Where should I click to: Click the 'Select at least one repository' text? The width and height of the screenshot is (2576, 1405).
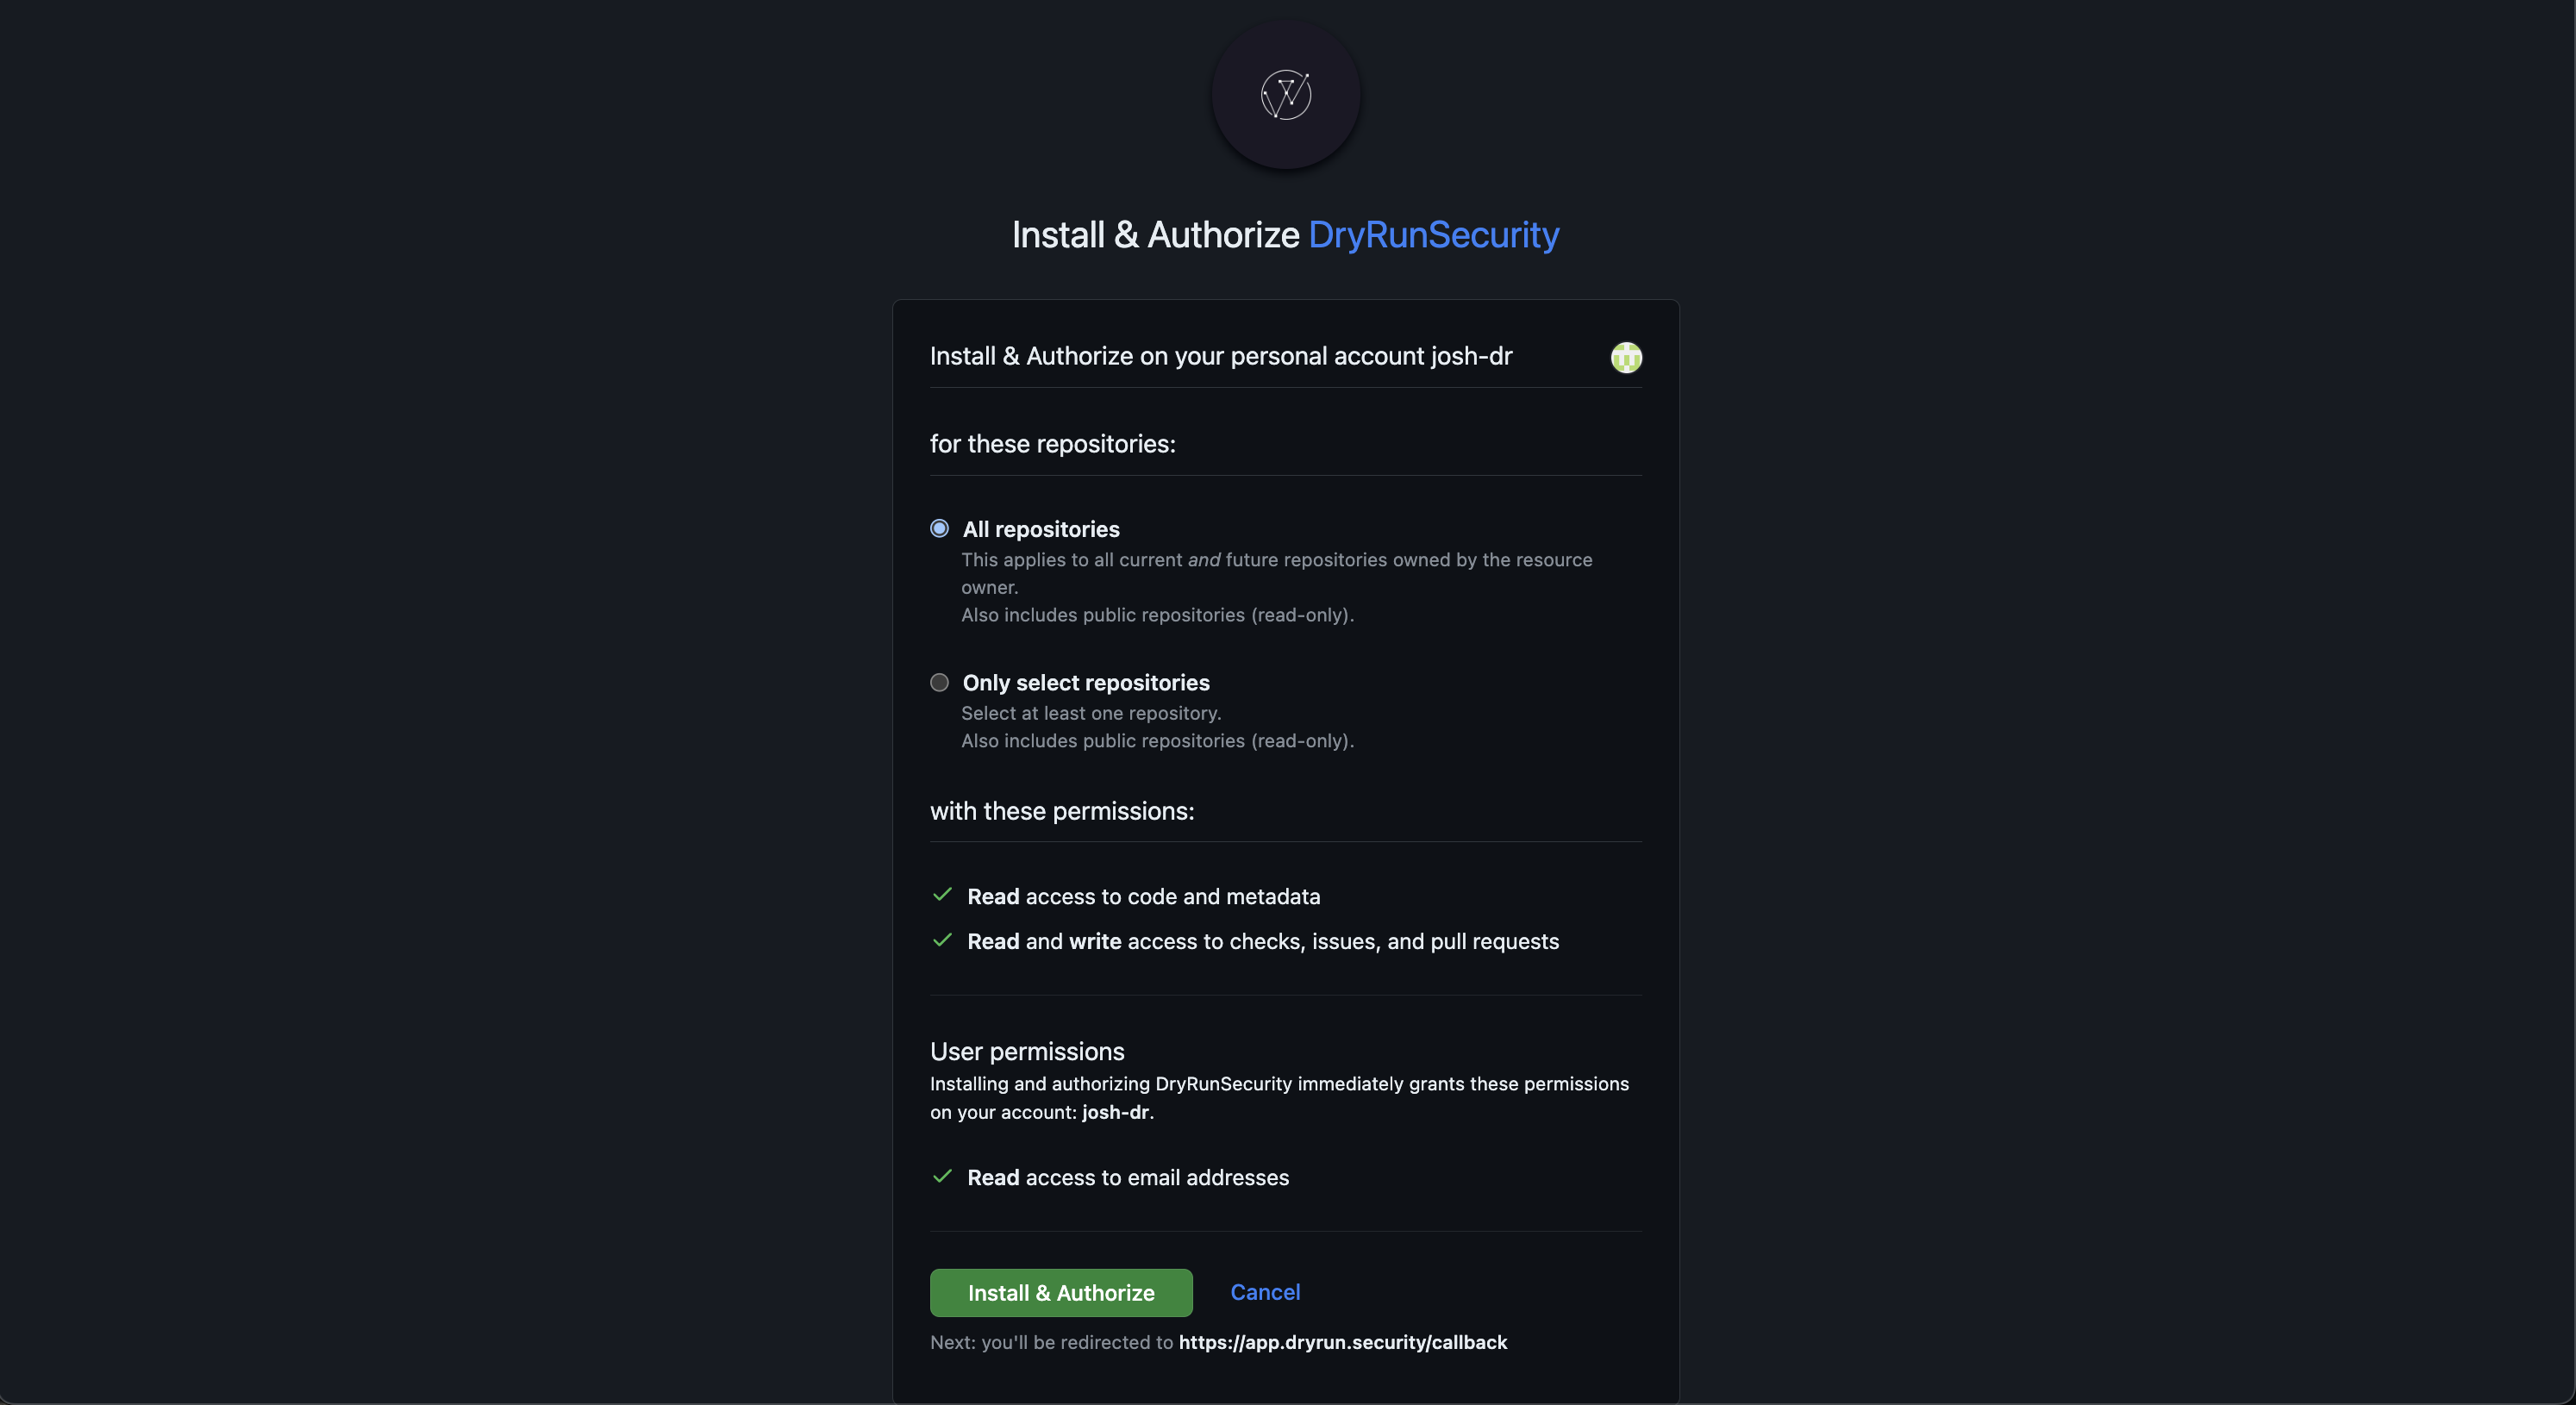[1091, 713]
